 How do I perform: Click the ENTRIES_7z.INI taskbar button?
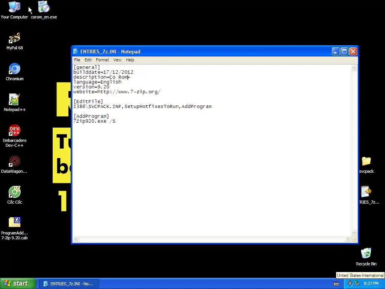pos(69,284)
